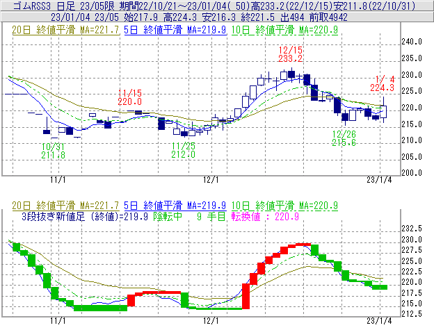
Task: Click upper chart legend '10日 終値平滑 MA=220.9'
Action: (284, 30)
